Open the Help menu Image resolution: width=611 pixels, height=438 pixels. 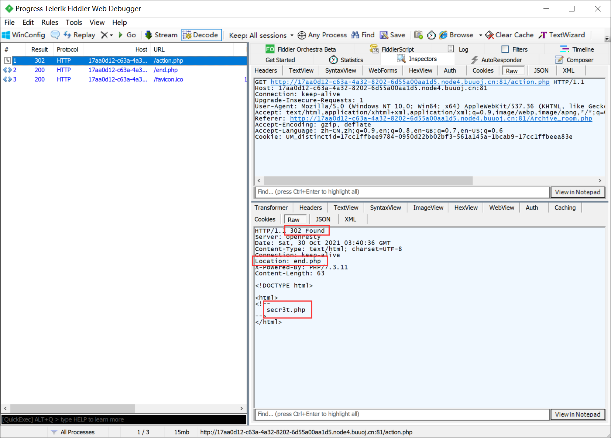pyautogui.click(x=120, y=22)
